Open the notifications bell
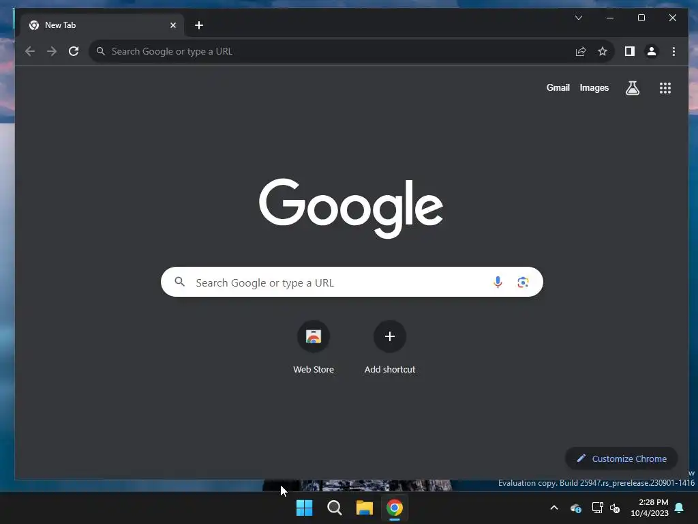Screen dimensions: 698x524 (679, 508)
